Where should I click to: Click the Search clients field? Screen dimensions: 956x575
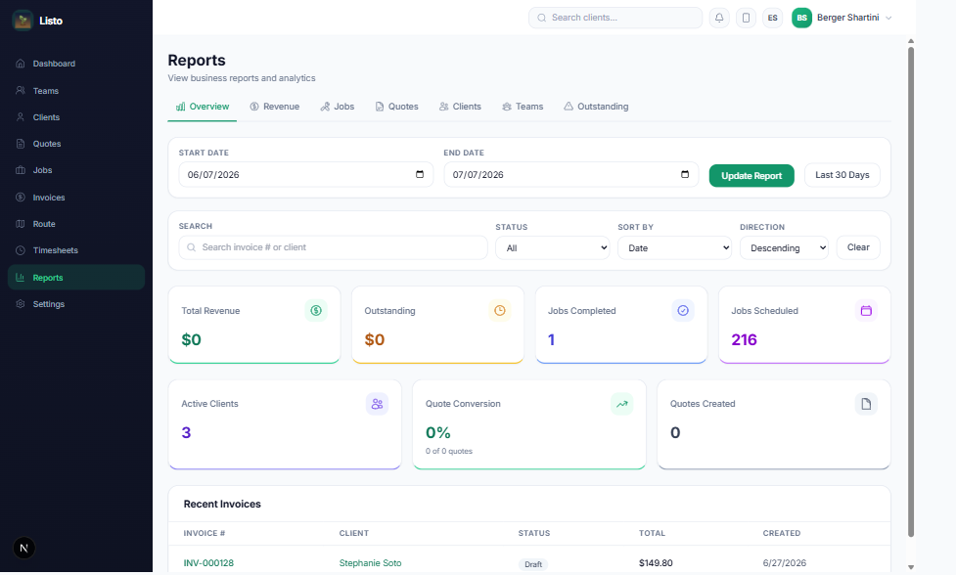pyautogui.click(x=615, y=18)
